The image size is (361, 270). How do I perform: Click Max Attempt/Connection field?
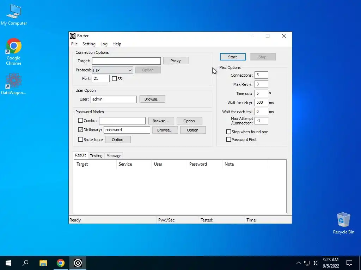point(261,121)
